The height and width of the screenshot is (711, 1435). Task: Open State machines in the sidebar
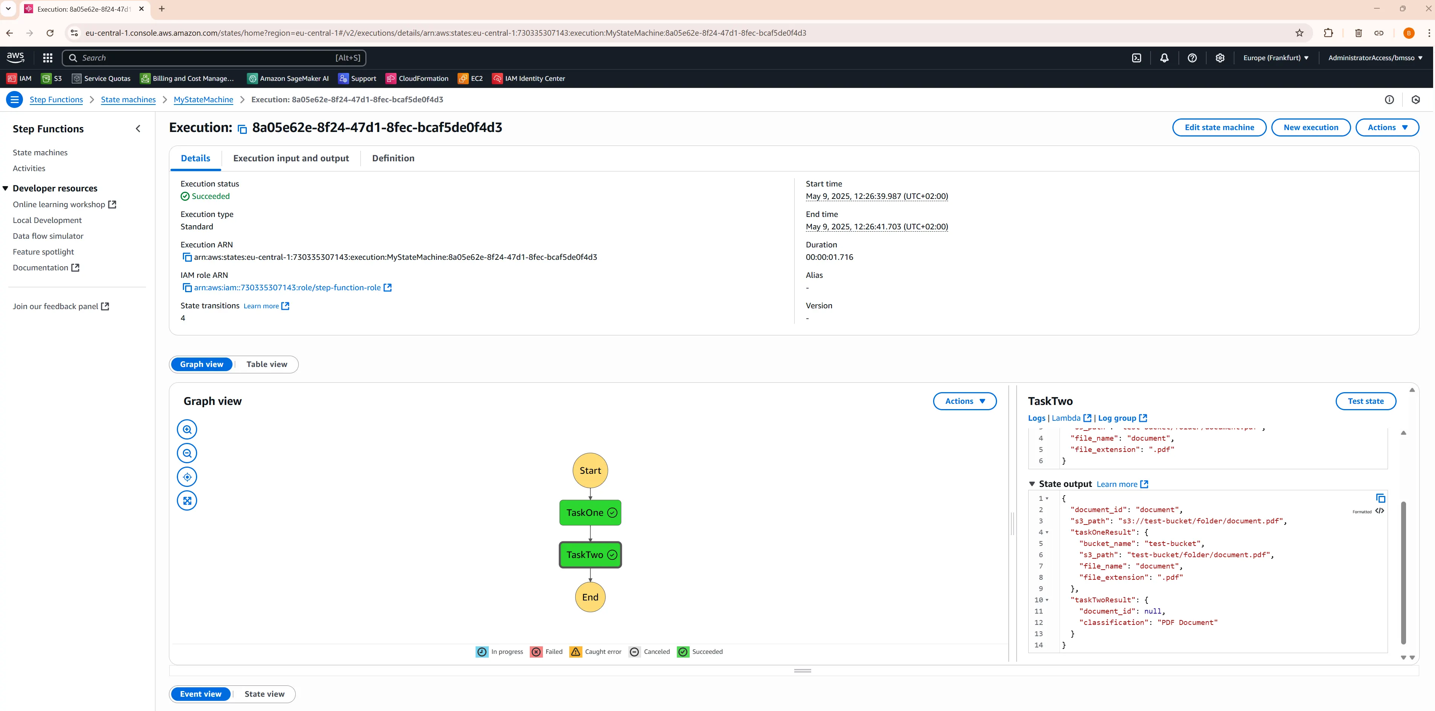pyautogui.click(x=40, y=153)
